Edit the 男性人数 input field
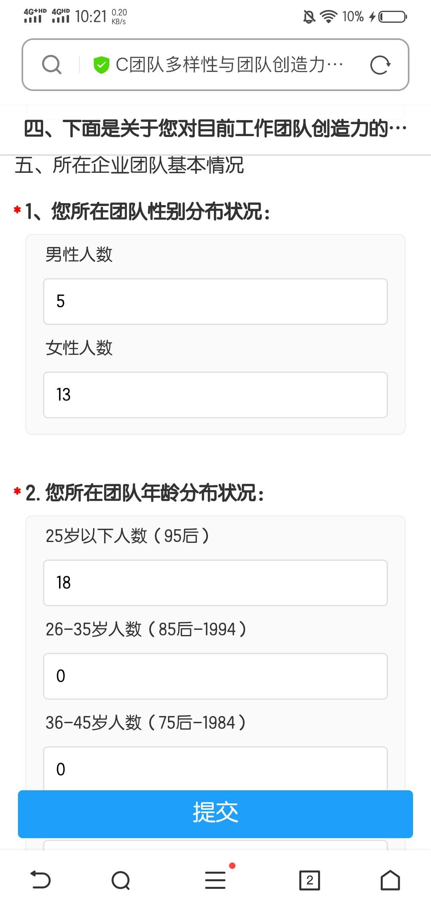 click(x=215, y=301)
